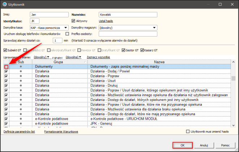Screen dimensions: 239x152
Task: Click the Anuluj button
Action: click(204, 145)
